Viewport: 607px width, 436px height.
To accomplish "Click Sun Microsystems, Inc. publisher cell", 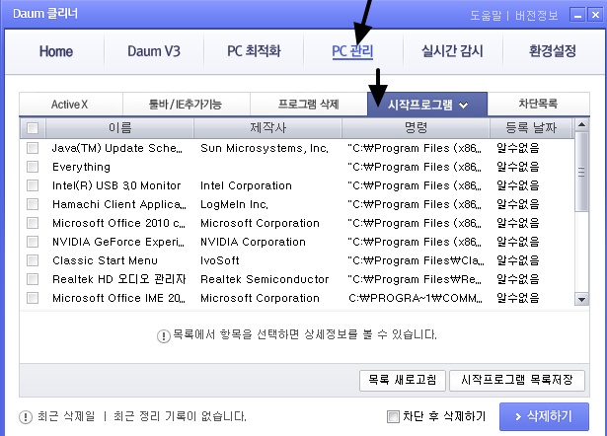I will pyautogui.click(x=265, y=148).
